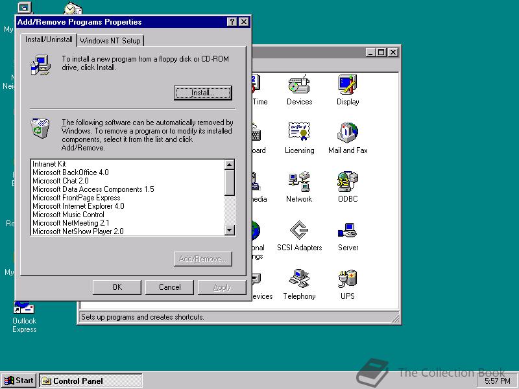Image resolution: width=519 pixels, height=389 pixels.
Task: Open the Telephony icon in Control Panel
Action: point(299,285)
